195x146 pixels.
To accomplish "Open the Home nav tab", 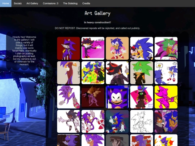I will 5,4.
